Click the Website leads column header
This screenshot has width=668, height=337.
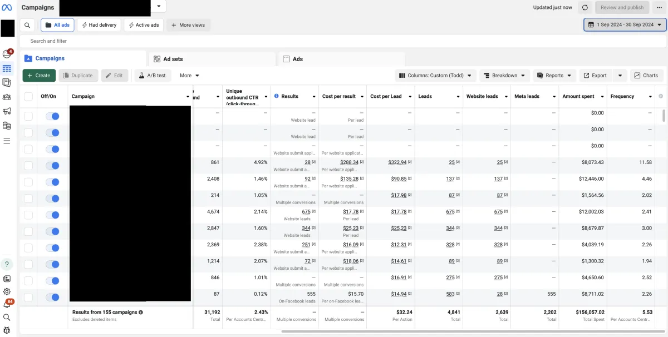point(482,96)
